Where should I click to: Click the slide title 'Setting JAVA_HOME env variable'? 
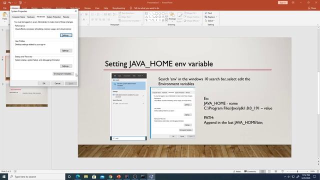159,64
